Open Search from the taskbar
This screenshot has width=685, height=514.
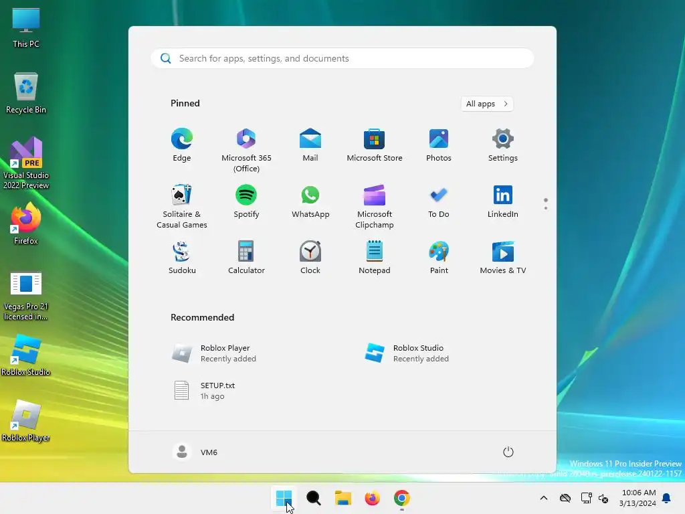tap(313, 498)
